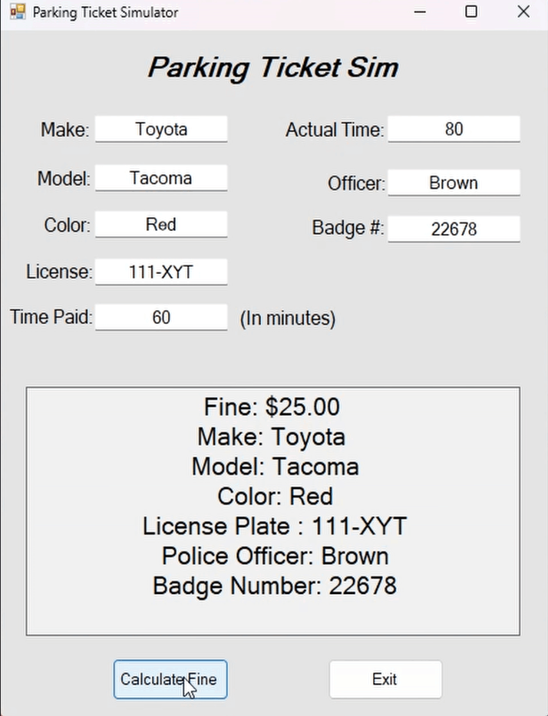Click the 'Officer:' label

[x=356, y=183]
